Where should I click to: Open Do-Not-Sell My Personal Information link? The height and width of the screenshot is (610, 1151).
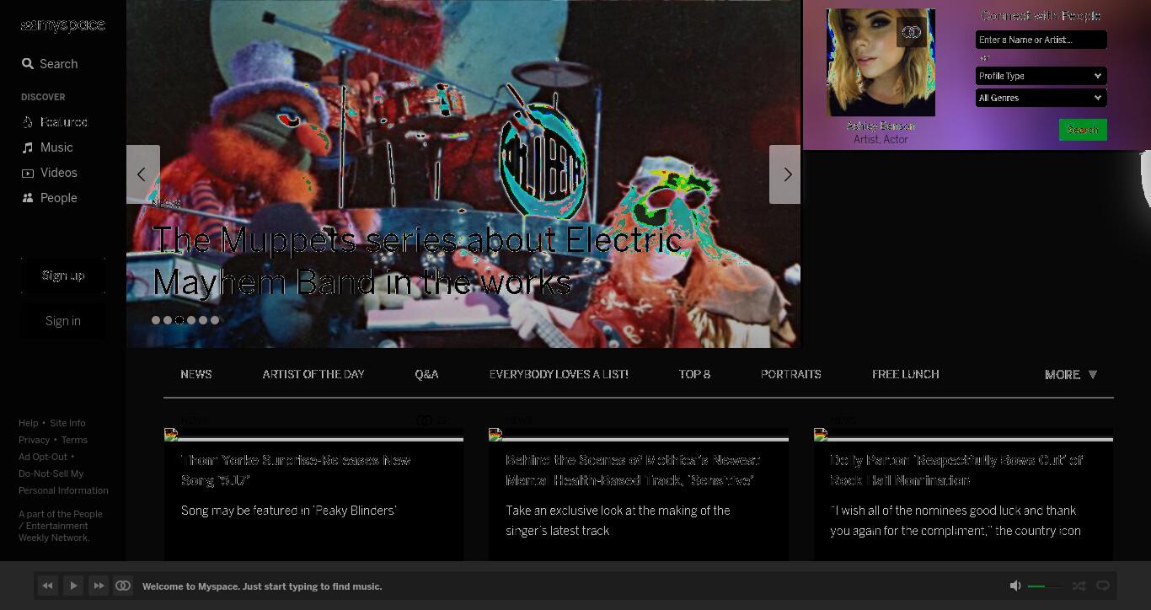(x=63, y=482)
